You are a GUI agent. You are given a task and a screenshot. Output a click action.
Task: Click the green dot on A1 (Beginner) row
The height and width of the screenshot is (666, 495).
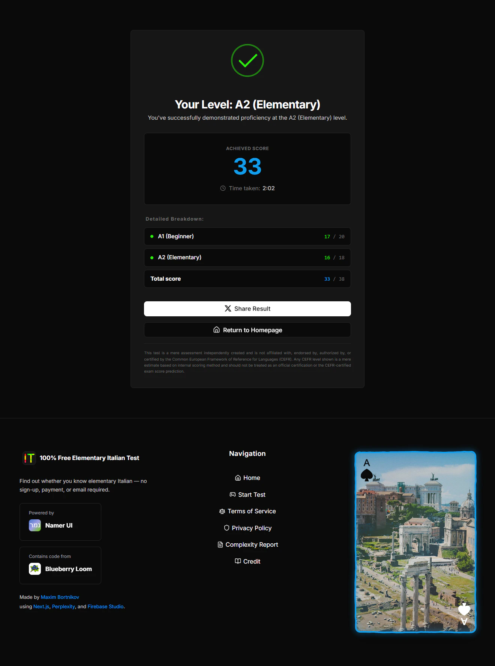[152, 236]
